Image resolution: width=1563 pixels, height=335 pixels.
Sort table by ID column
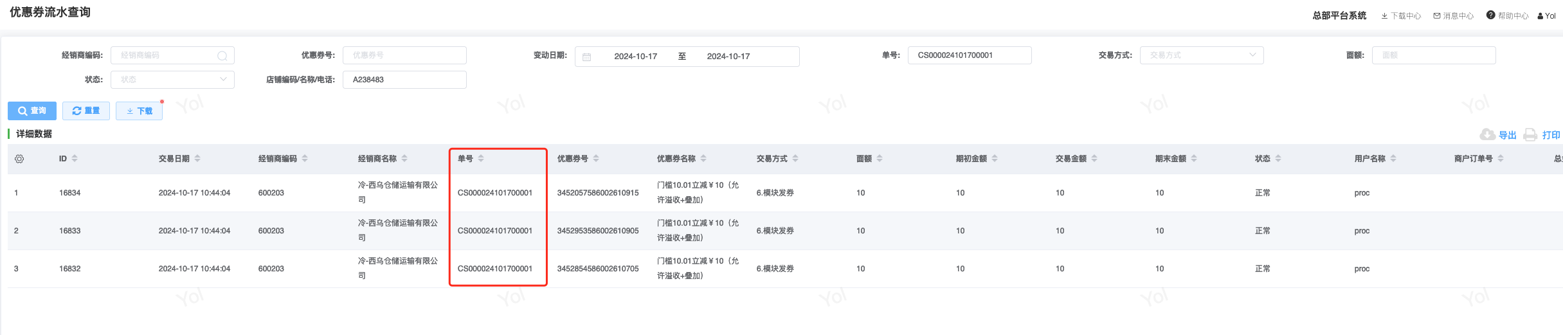(75, 158)
